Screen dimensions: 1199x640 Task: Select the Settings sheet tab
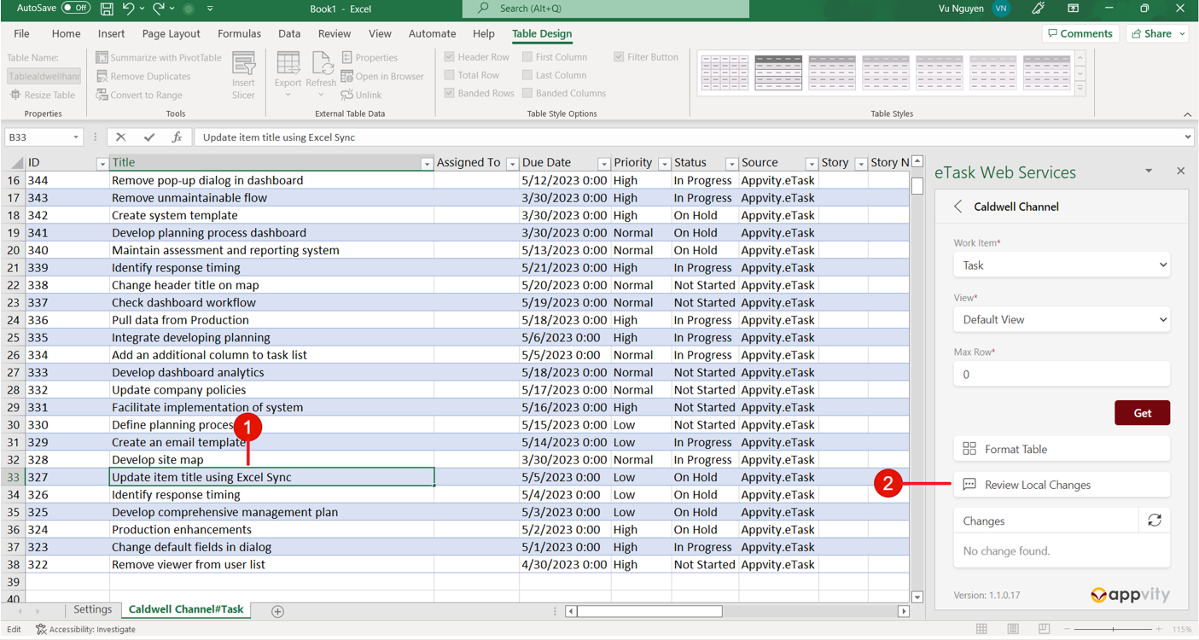click(x=92, y=610)
